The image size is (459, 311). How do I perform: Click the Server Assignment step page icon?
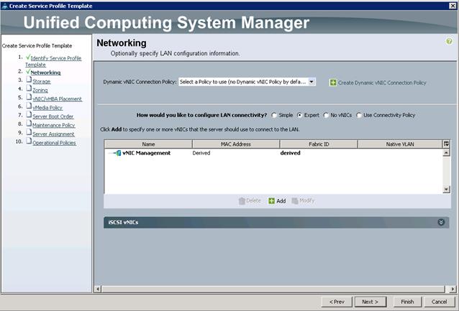[x=29, y=132]
